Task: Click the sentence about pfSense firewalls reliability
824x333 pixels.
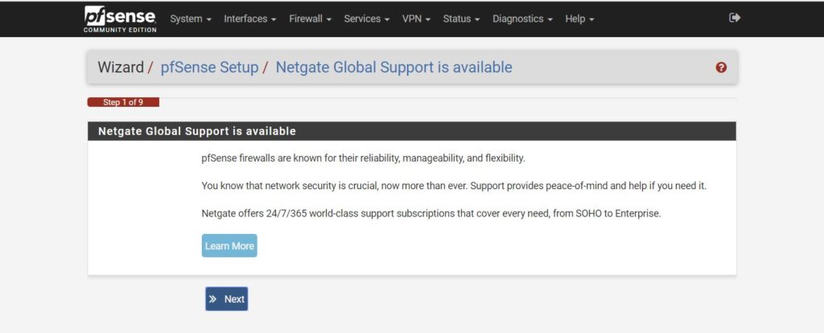Action: coord(363,158)
